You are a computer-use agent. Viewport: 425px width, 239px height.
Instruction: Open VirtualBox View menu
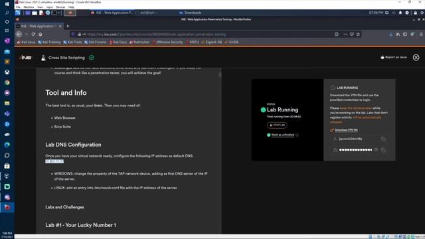40,7
